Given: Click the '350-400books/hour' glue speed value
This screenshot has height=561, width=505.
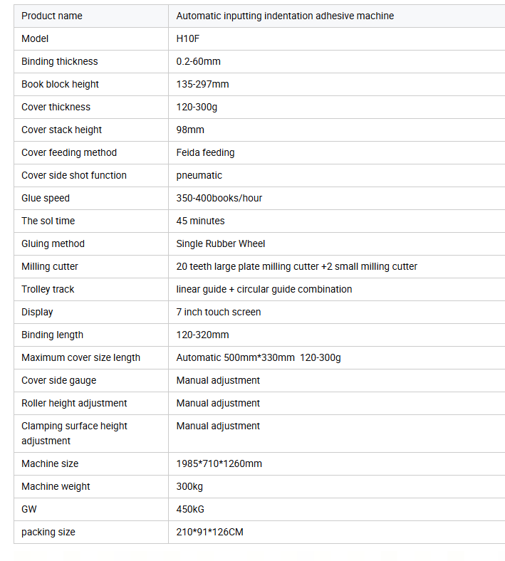Looking at the screenshot, I should [219, 198].
